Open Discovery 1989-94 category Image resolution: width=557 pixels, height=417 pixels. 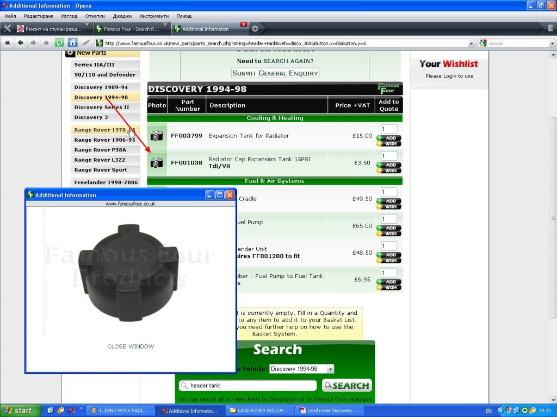coord(105,87)
